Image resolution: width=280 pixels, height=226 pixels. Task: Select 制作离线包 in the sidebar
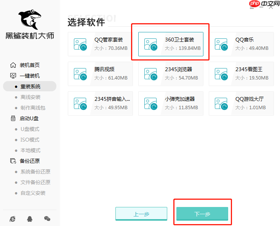pos(33,108)
